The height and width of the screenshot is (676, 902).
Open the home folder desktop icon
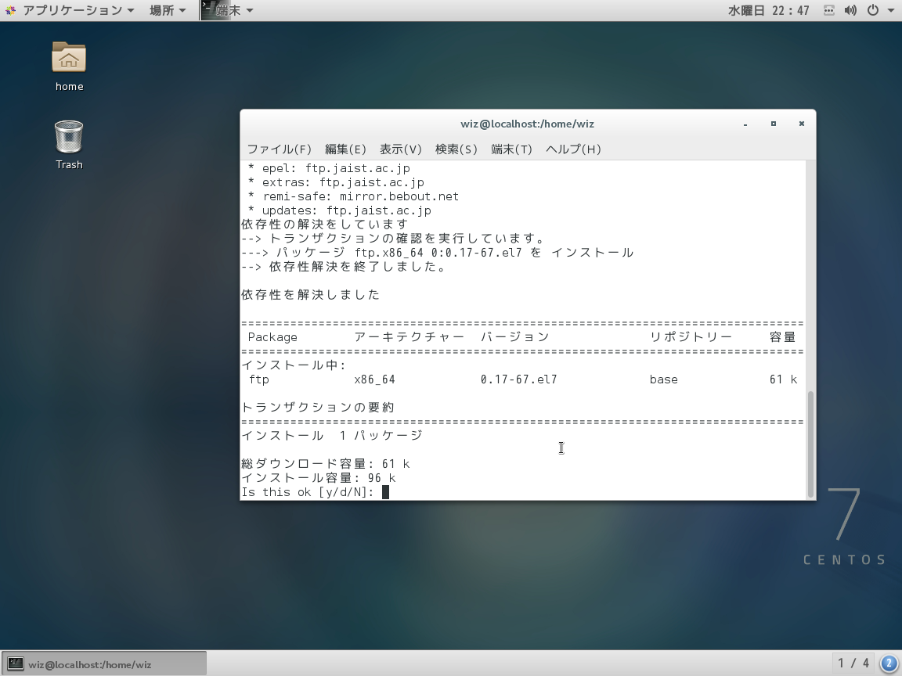(x=69, y=66)
